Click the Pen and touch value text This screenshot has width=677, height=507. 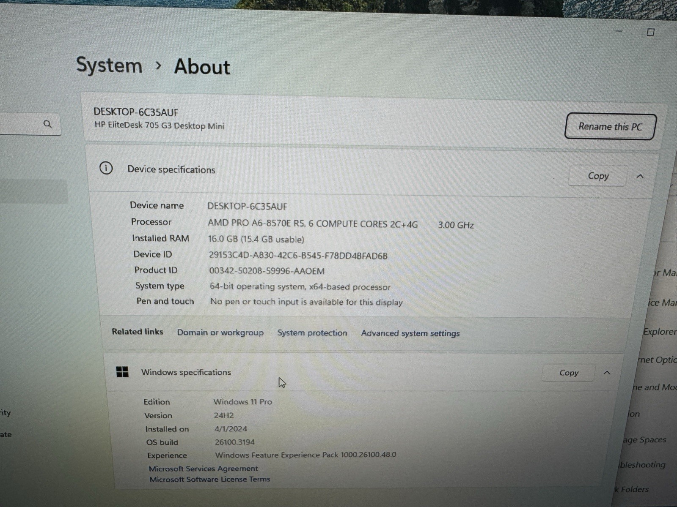click(306, 302)
